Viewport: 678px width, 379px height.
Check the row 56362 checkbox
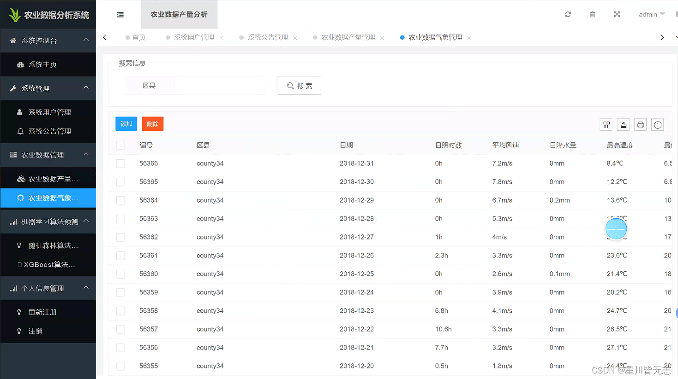click(x=120, y=237)
